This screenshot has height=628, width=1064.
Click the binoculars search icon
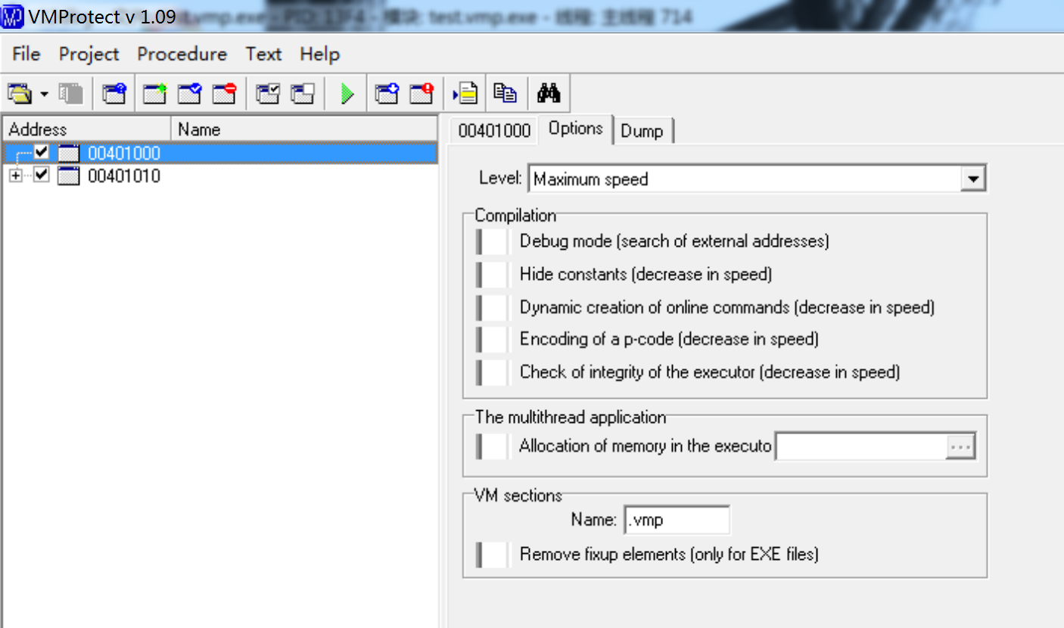[548, 94]
